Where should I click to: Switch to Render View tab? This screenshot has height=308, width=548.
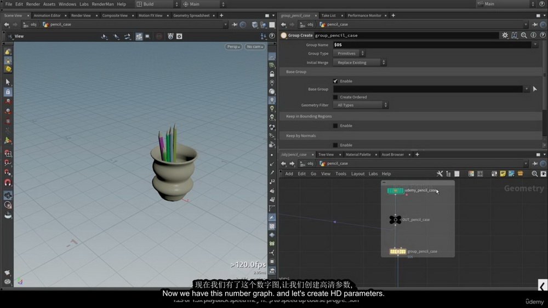[x=81, y=15]
